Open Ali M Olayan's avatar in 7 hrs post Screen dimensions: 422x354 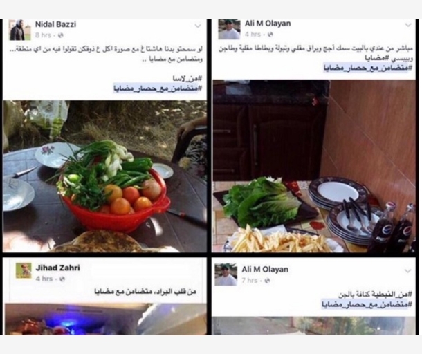226,274
